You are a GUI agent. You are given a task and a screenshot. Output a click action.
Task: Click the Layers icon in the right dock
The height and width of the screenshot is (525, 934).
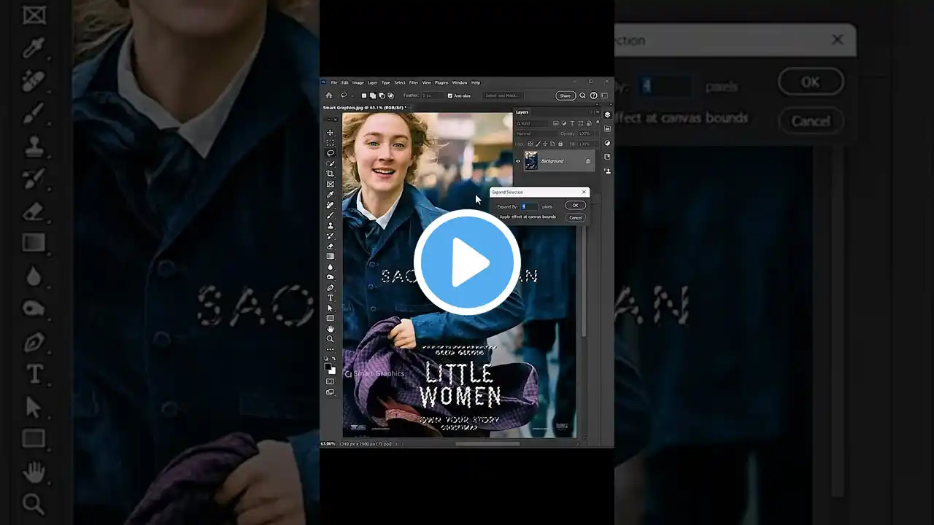click(x=607, y=114)
